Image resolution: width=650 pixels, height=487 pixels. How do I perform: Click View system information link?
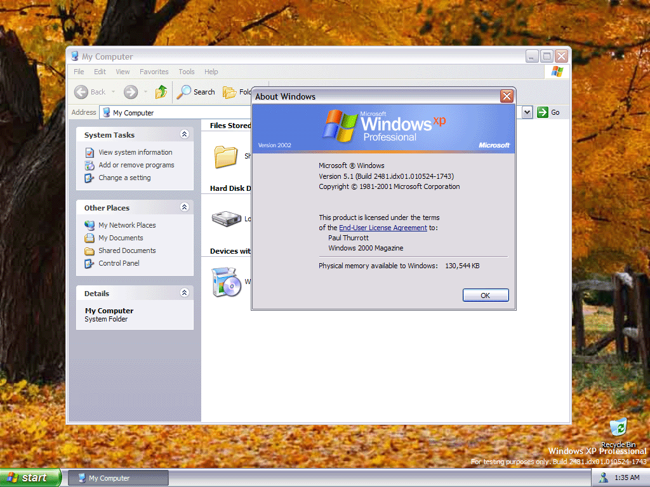(x=136, y=152)
